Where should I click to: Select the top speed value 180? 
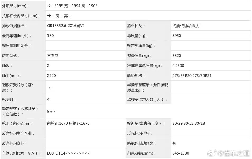click(50, 36)
